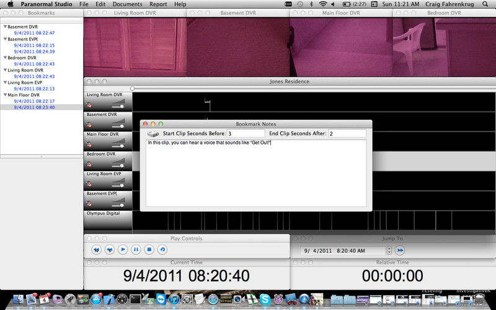Open the Paranormal Studio application menu
This screenshot has height=310, width=496.
(46, 4)
